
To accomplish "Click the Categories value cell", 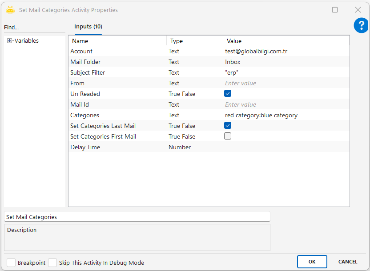I will [x=285, y=115].
